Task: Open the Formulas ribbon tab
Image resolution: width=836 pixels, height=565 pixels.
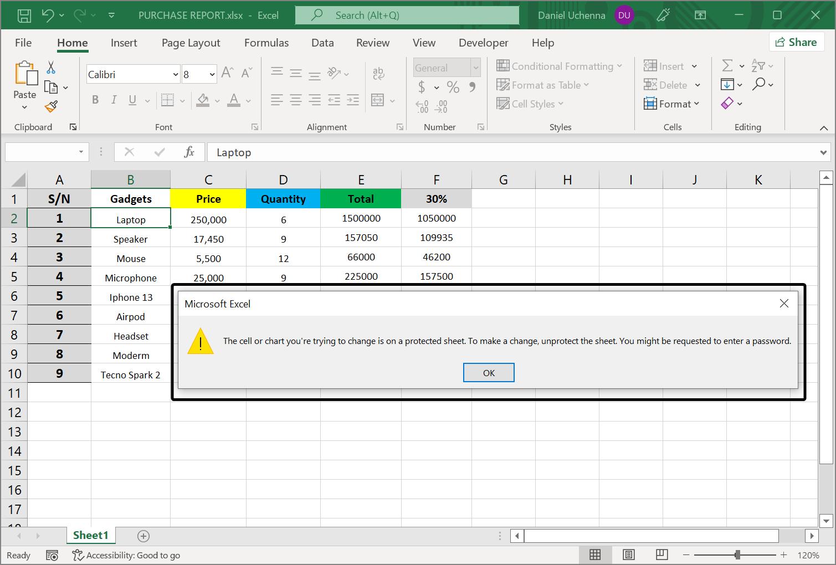Action: point(266,43)
